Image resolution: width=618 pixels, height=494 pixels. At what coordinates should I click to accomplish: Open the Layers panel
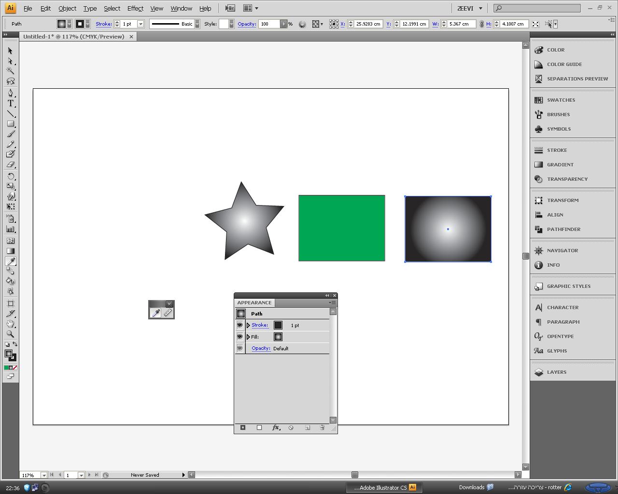(x=556, y=372)
